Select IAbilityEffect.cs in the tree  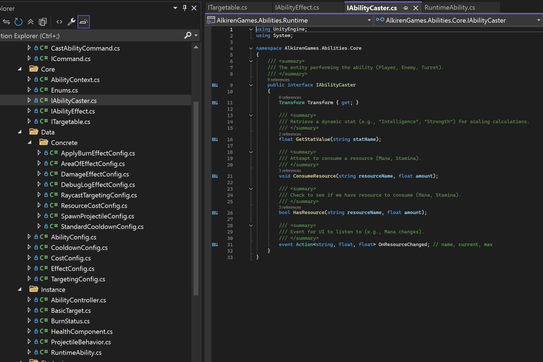[x=73, y=111]
